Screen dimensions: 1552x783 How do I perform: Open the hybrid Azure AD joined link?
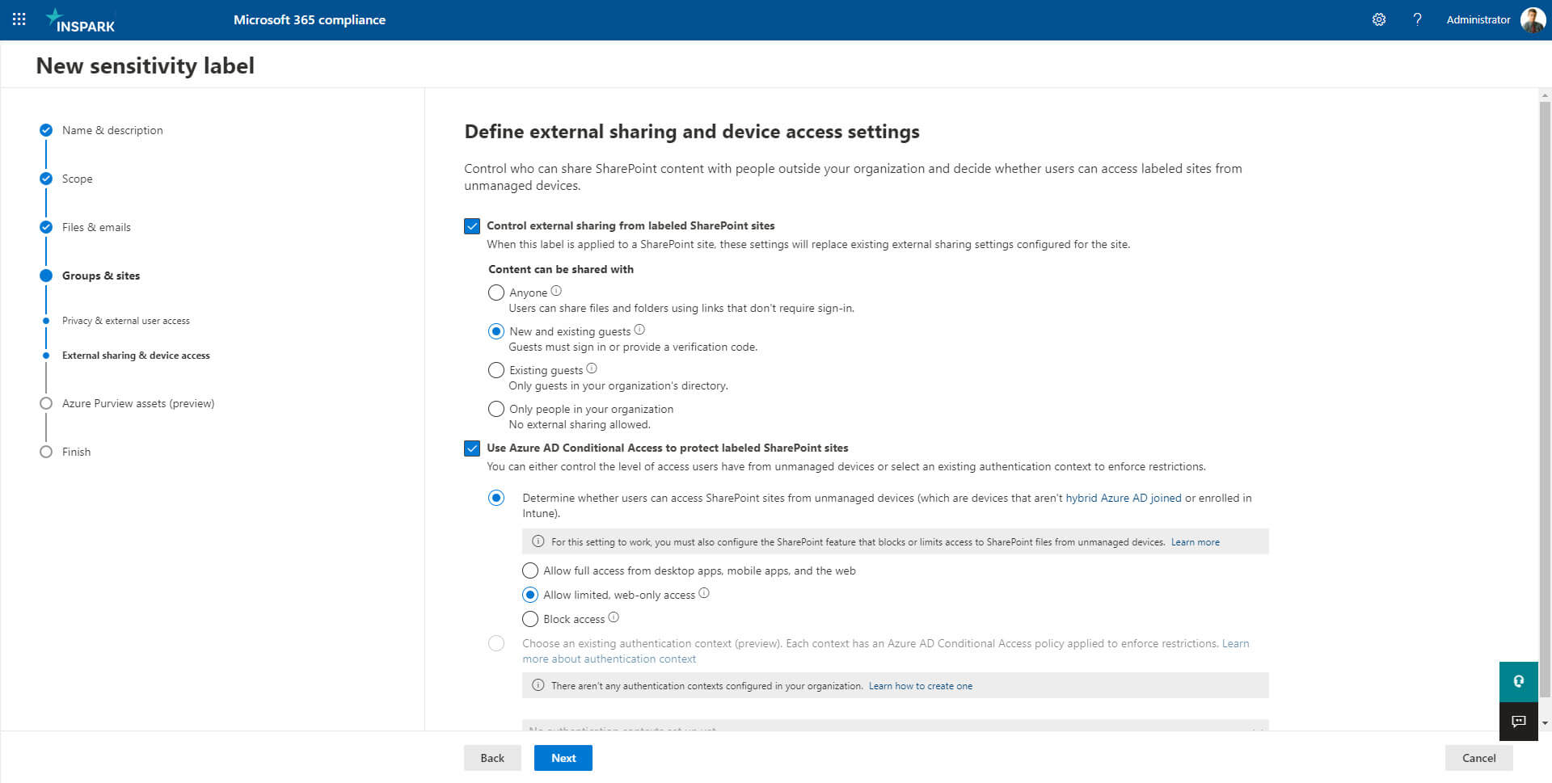click(x=1124, y=498)
